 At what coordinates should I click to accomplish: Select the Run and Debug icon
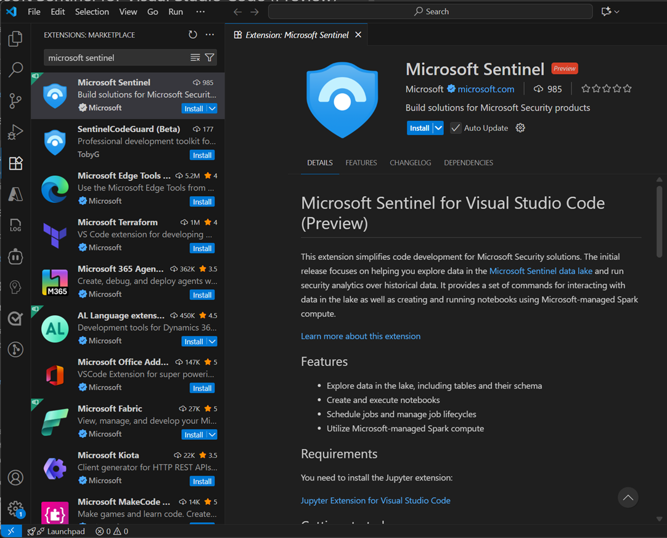pyautogui.click(x=15, y=132)
